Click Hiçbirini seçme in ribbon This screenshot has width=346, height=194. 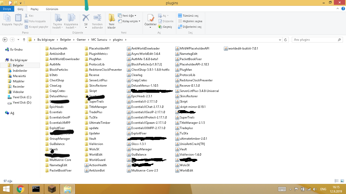(190, 21)
